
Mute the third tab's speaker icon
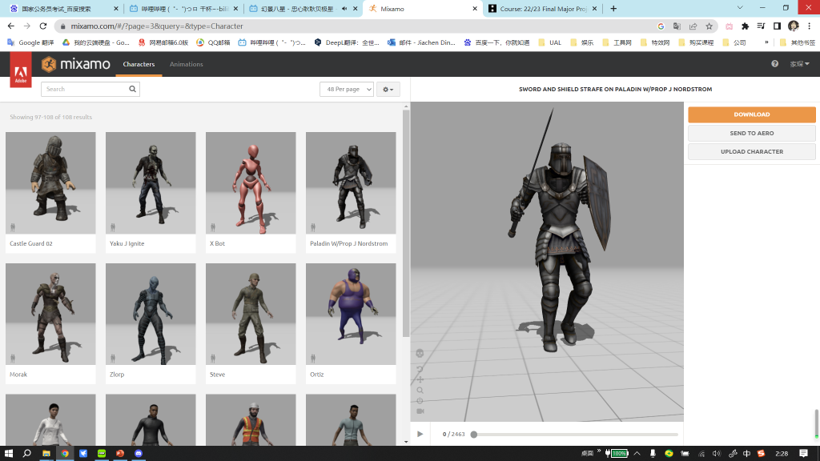pyautogui.click(x=344, y=9)
